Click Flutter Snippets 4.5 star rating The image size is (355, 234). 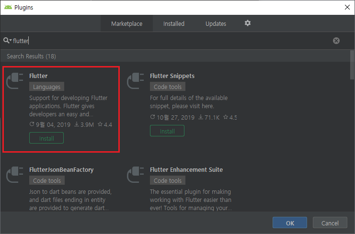pos(230,117)
